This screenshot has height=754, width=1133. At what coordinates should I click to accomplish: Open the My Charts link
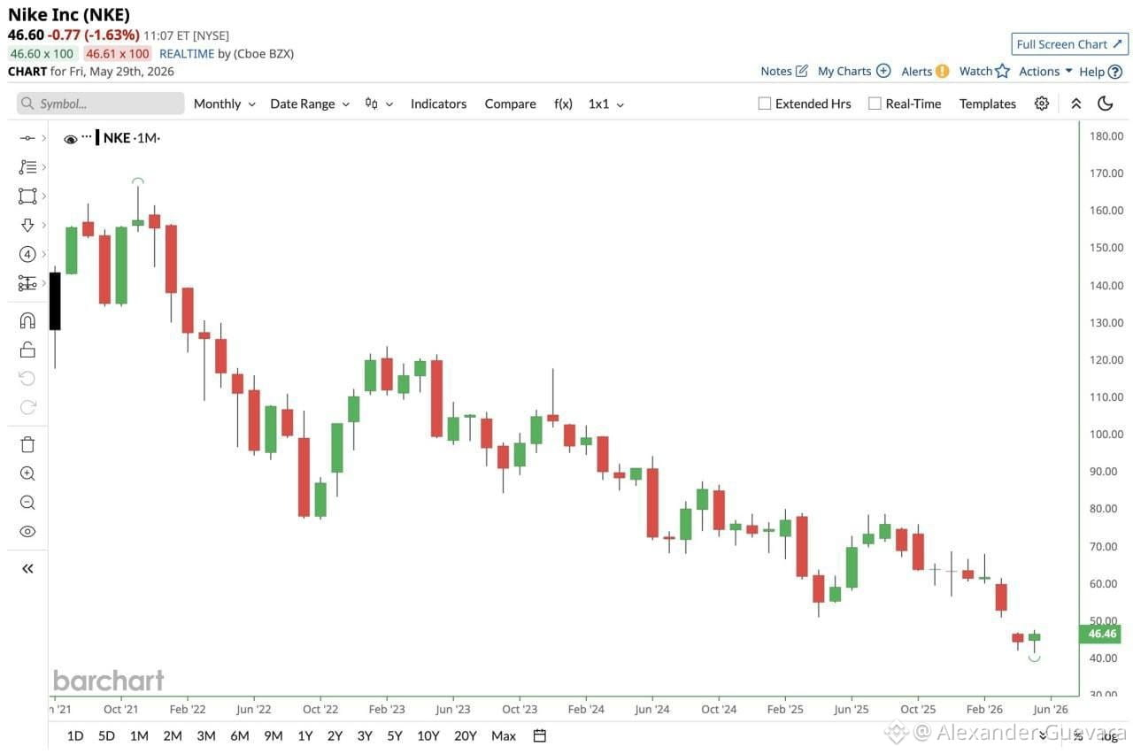point(854,72)
